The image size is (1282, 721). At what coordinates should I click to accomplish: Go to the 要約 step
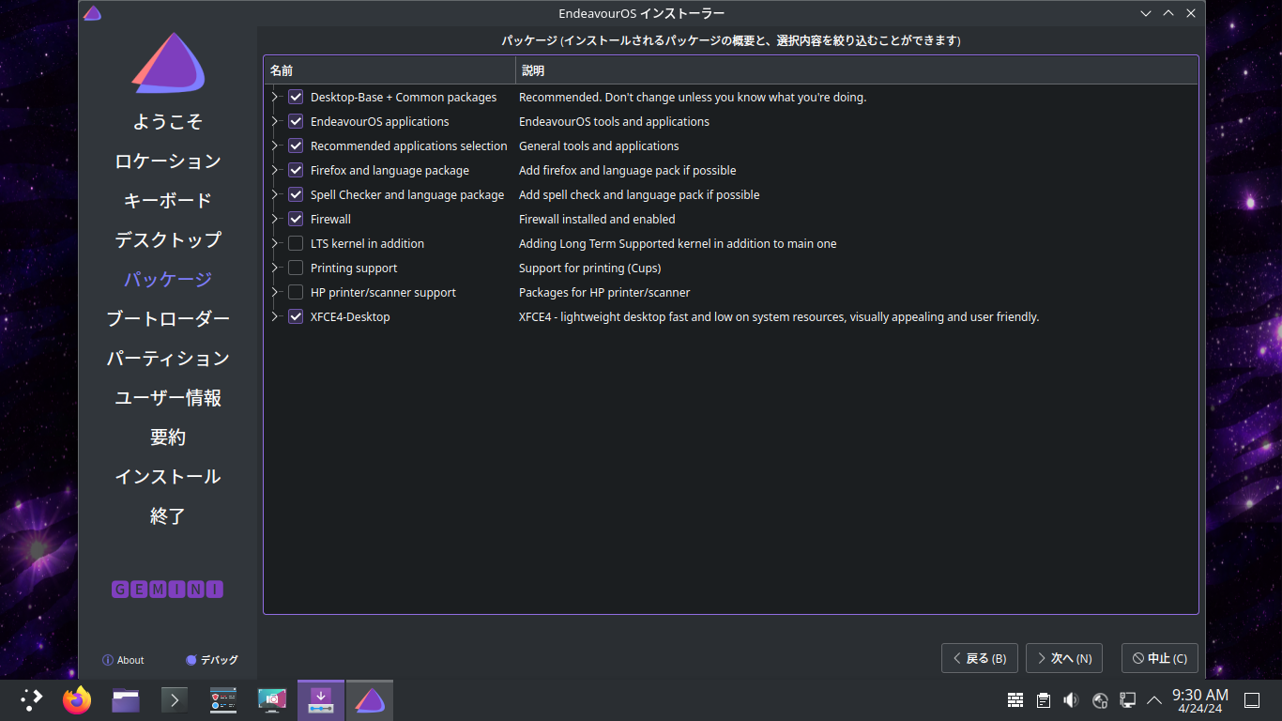[x=168, y=437]
